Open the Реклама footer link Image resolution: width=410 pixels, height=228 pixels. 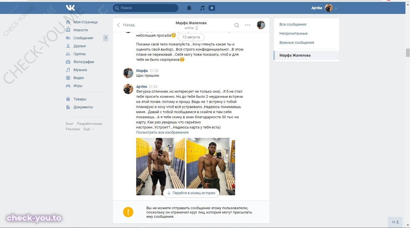(x=73, y=129)
